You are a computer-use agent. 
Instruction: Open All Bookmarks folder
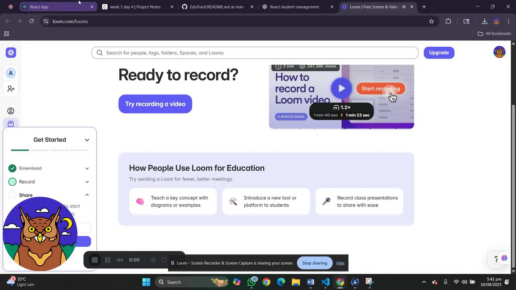tap(494, 34)
